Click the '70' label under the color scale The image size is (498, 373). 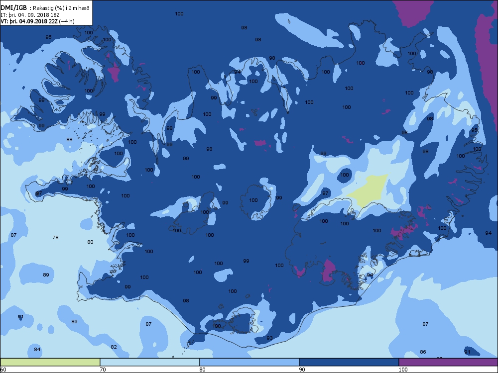coord(103,370)
